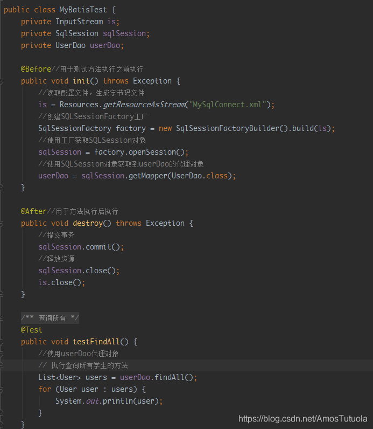This screenshot has height=429, width=373.
Task: Click the for keyword in the loop
Action: [x=45, y=389]
